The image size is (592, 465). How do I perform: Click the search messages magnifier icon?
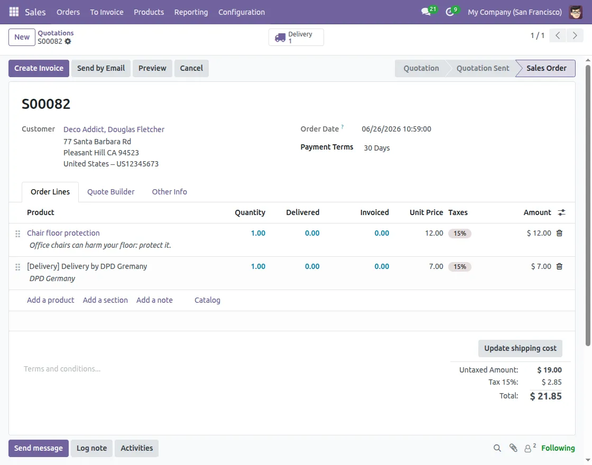pos(497,448)
